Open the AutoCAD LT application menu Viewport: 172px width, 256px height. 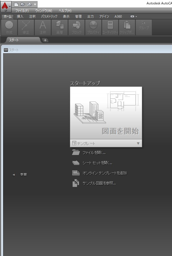[x=6, y=5]
